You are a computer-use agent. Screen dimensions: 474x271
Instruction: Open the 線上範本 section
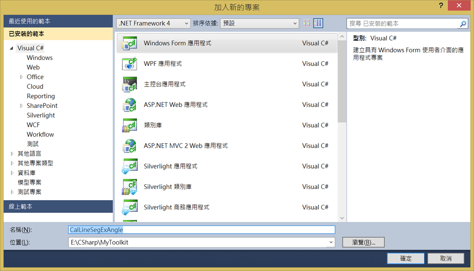(58, 207)
